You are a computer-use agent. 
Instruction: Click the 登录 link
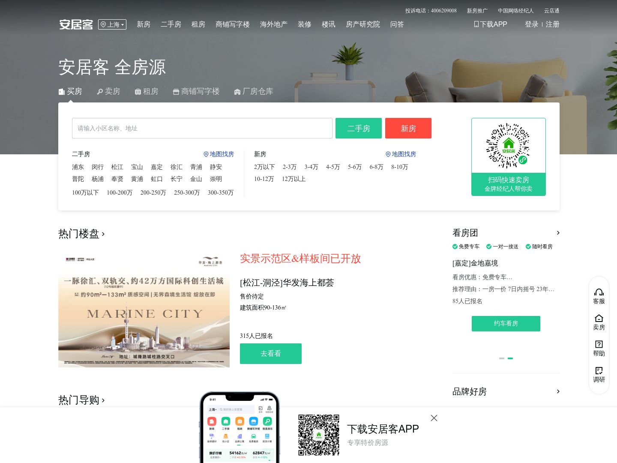532,24
